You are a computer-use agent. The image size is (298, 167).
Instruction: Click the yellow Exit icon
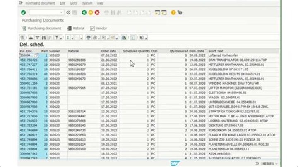[x=91, y=13]
